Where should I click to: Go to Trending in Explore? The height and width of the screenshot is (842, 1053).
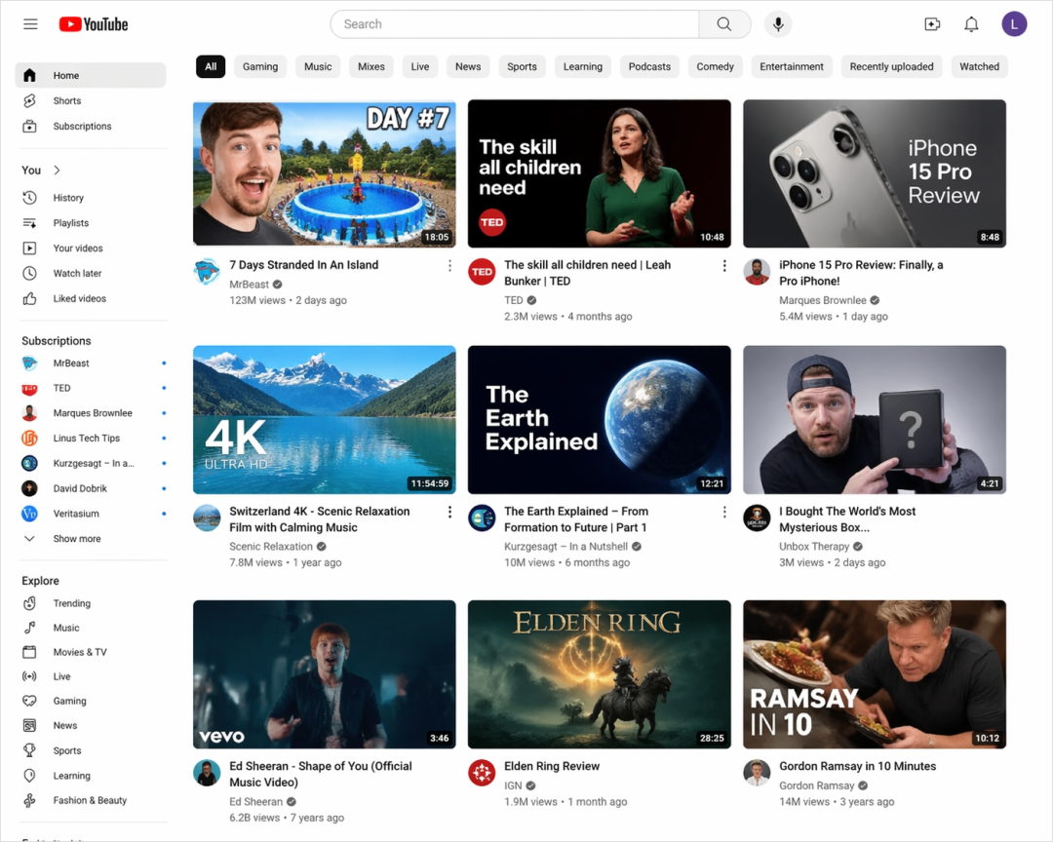pyautogui.click(x=71, y=603)
